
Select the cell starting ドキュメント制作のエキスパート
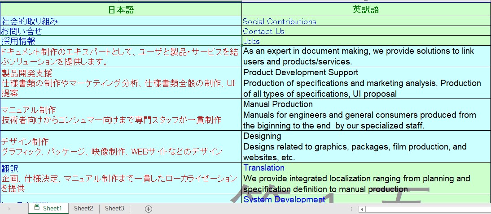[x=121, y=56]
